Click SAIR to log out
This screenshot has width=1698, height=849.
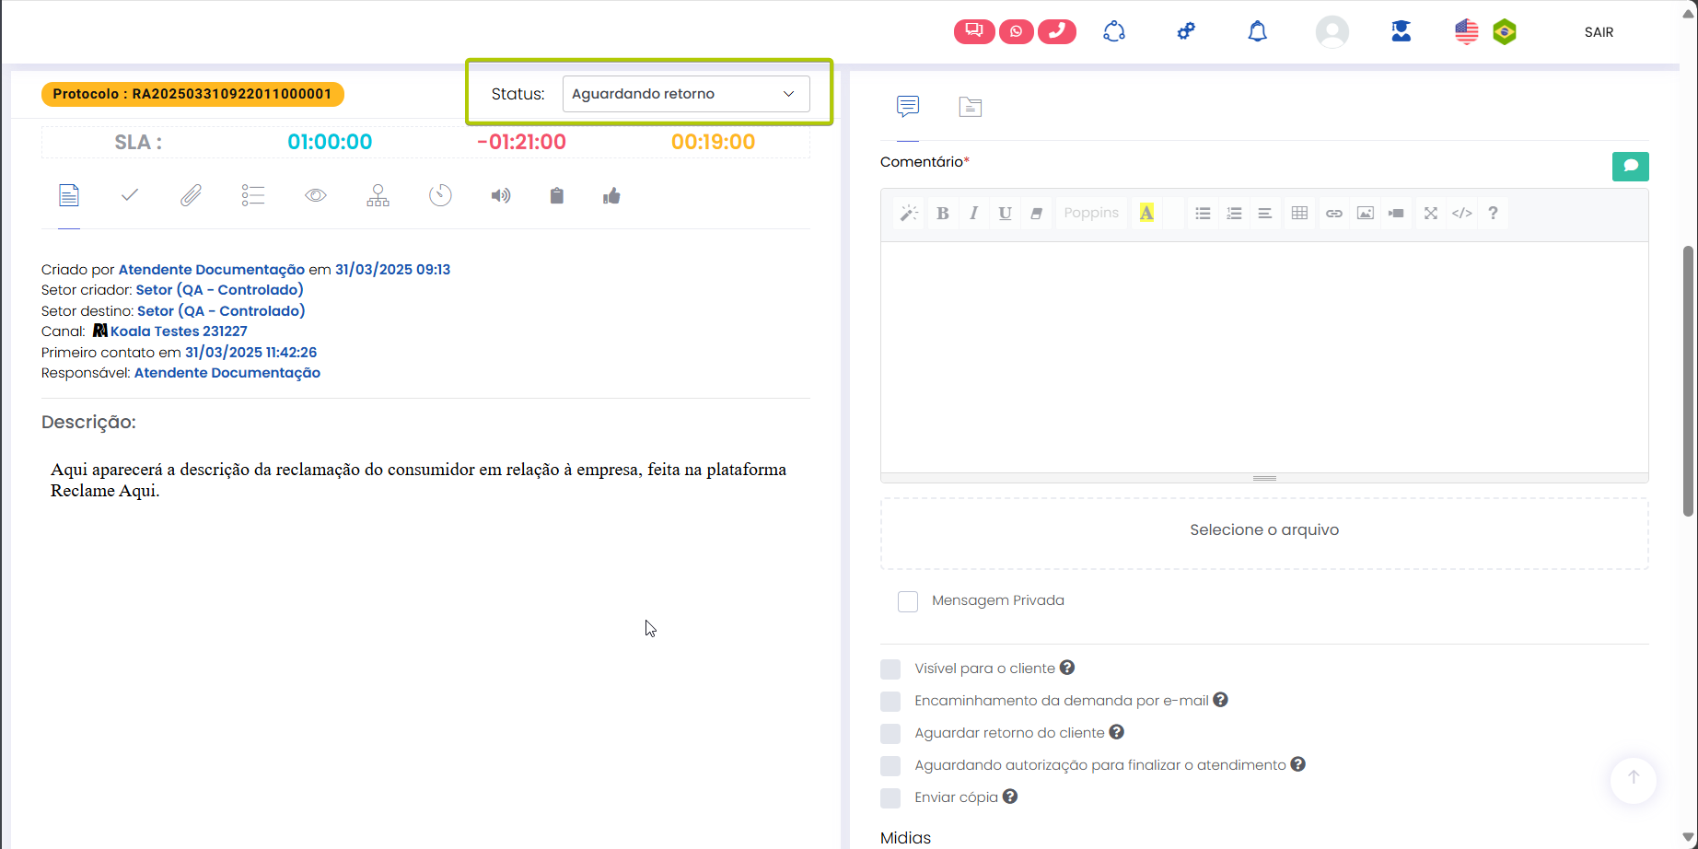click(x=1599, y=32)
